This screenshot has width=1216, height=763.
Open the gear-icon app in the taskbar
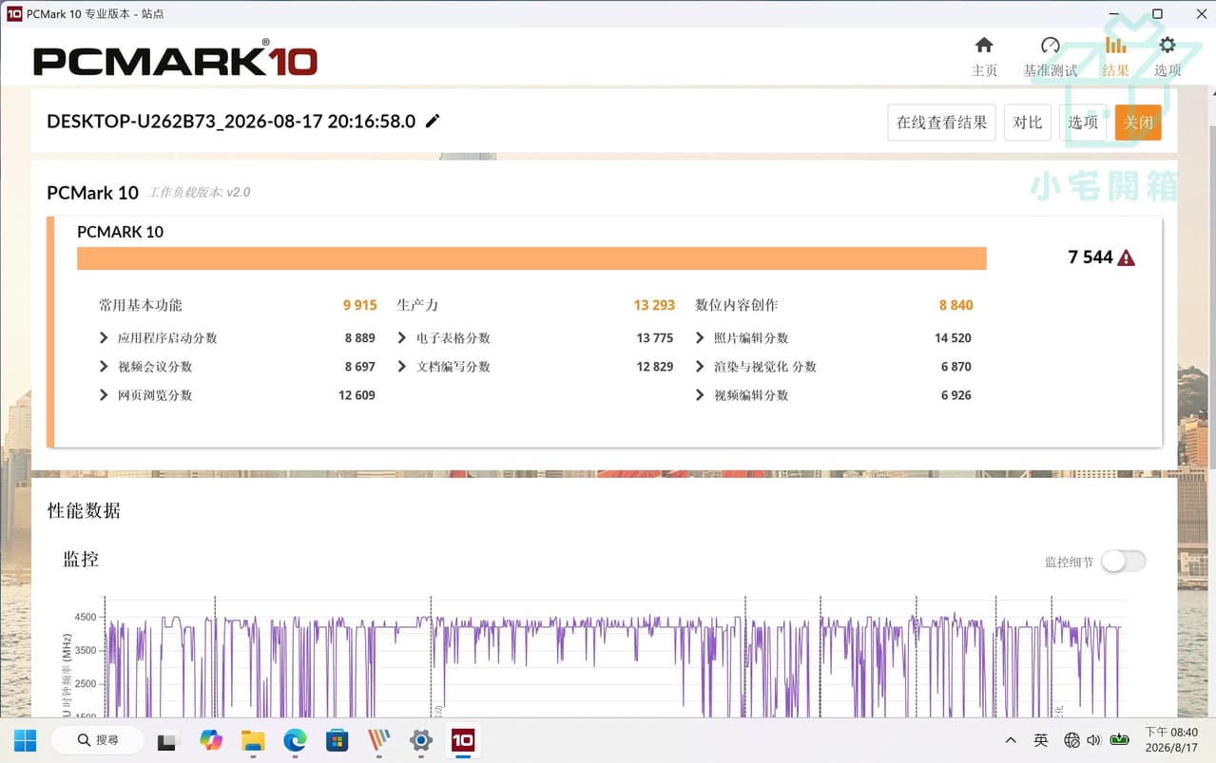pyautogui.click(x=421, y=740)
